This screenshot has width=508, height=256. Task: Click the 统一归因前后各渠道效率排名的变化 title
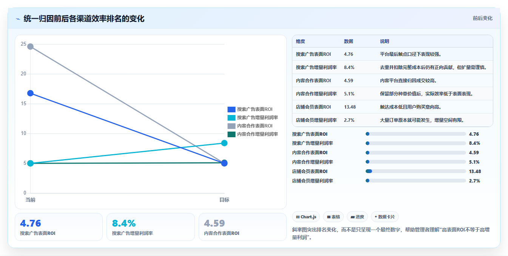(84, 19)
